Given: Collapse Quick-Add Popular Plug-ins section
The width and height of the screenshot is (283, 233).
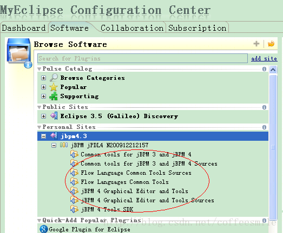Looking at the screenshot, I should click(39, 221).
